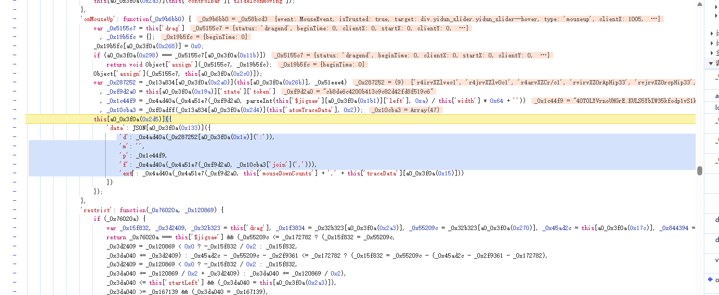
Task: Collapse the open section arrow in the right sidebar
Action: [x=711, y=63]
